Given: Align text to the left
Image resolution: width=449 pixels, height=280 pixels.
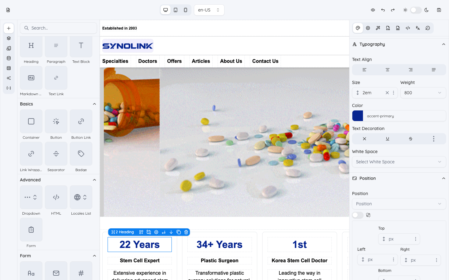Looking at the screenshot, I should (364, 70).
